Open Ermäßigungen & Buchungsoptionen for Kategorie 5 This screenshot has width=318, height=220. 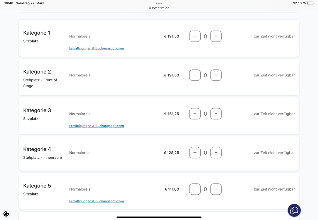96,201
